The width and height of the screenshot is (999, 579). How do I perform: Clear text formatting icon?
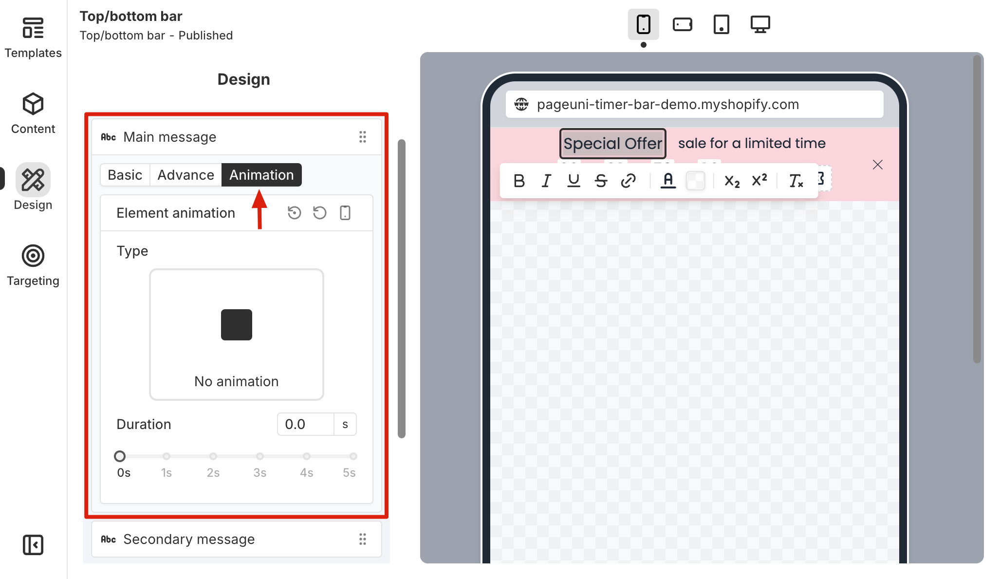(796, 181)
